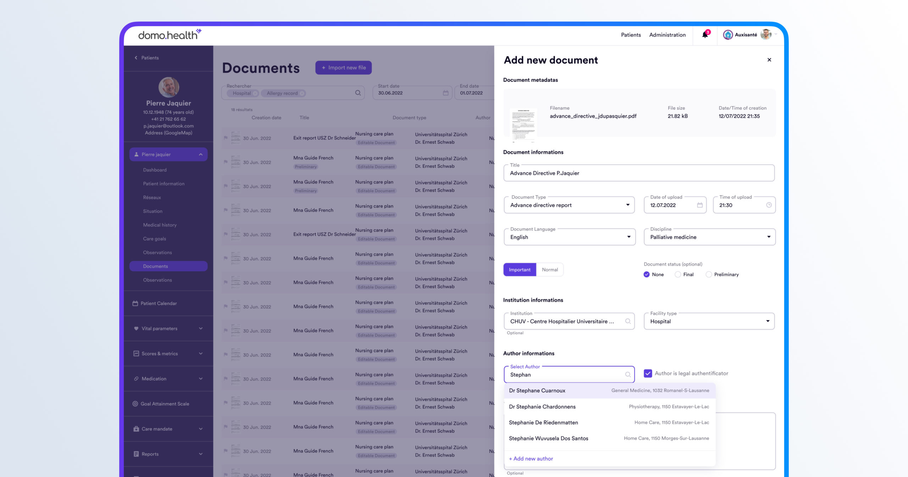Click the Patient Calendar sidebar icon
908x477 pixels.
coord(135,303)
